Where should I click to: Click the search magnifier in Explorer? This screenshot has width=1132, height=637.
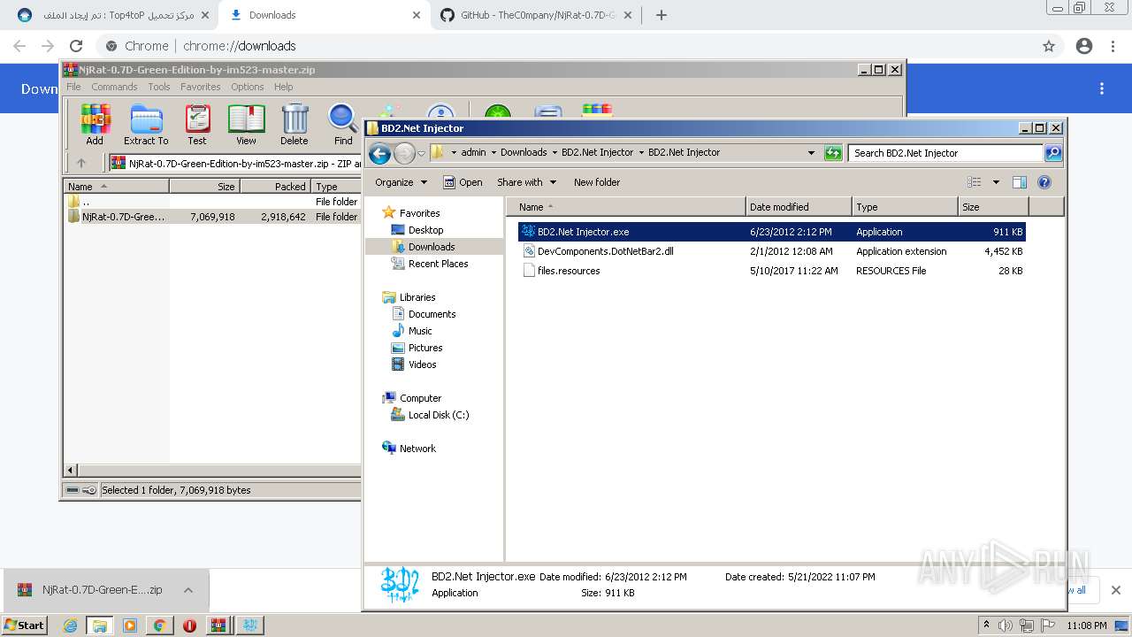[x=1053, y=153]
